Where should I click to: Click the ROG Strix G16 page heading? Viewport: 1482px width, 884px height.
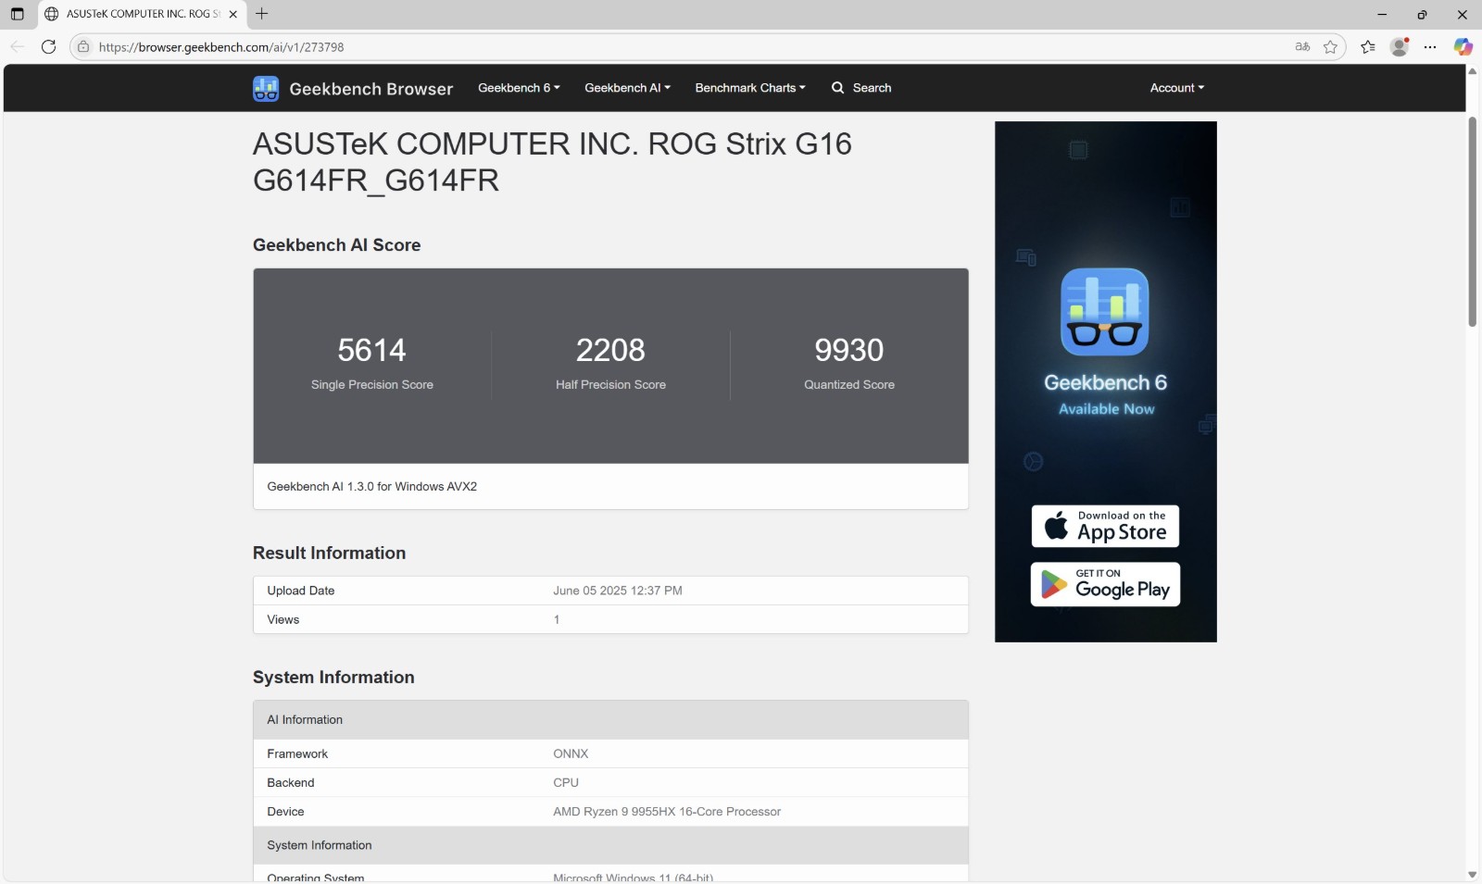tap(552, 162)
